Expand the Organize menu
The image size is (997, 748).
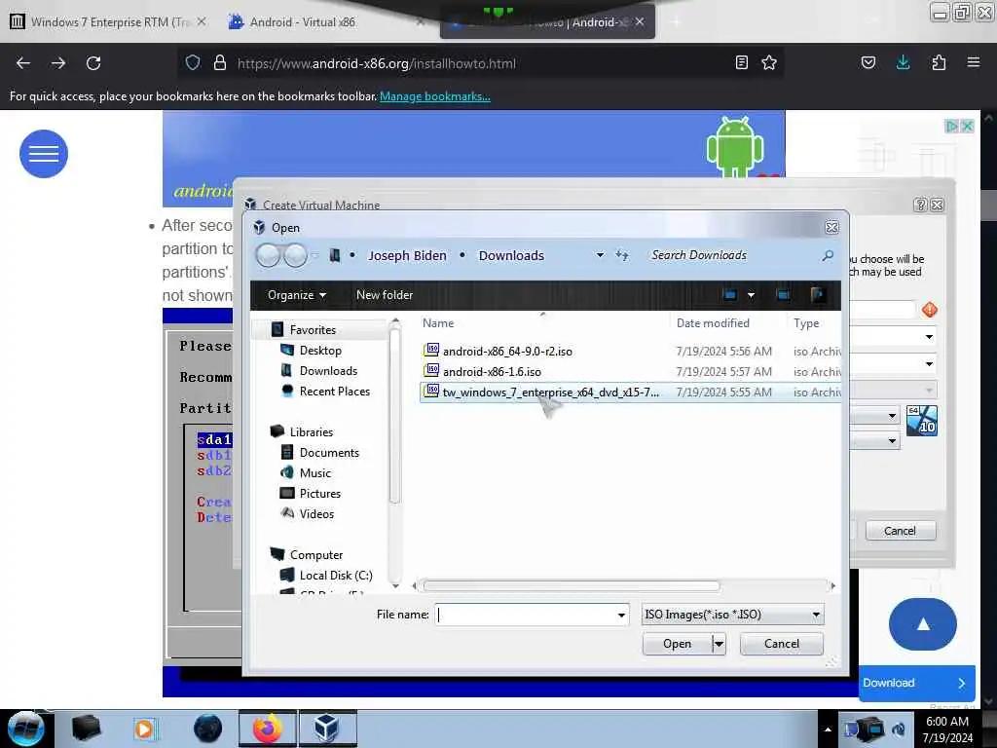pos(296,295)
